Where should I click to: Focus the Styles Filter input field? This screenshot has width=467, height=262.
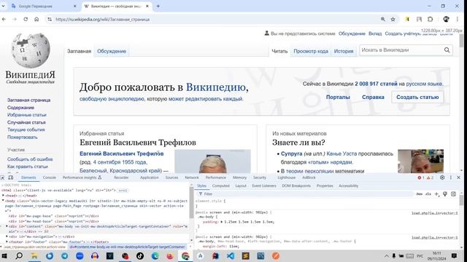click(306, 194)
